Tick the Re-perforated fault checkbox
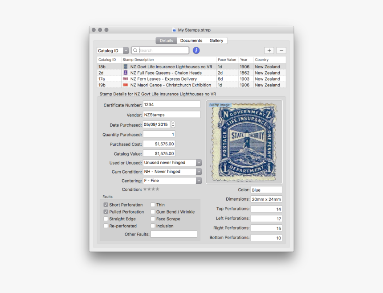The image size is (383, 293). click(106, 226)
